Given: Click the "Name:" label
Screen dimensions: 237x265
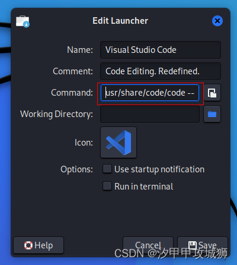Looking at the screenshot, I should (80, 50).
